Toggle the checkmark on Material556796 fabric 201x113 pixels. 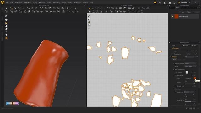(172, 16)
